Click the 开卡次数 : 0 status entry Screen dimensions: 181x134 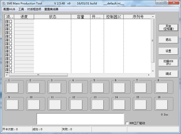click(10, 129)
